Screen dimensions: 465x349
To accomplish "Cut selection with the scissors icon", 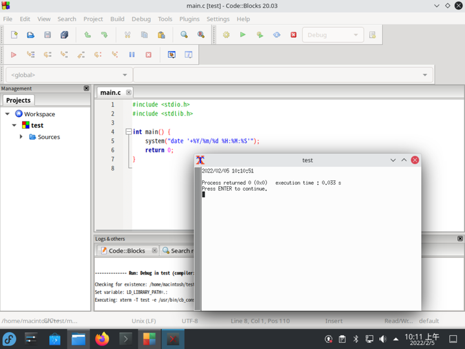I will [127, 35].
